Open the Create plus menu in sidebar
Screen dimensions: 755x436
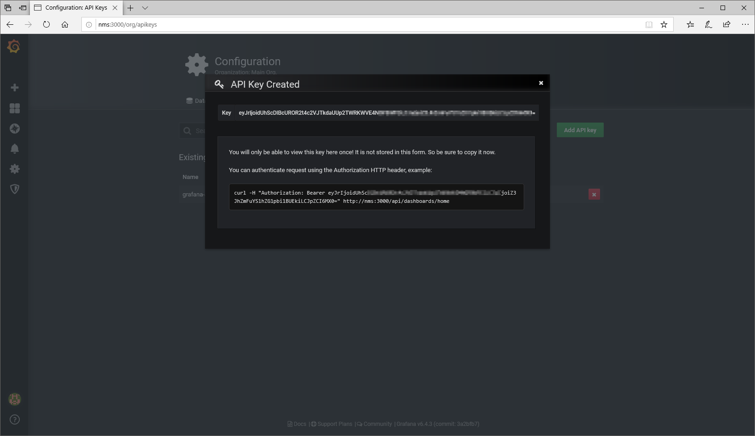[15, 88]
